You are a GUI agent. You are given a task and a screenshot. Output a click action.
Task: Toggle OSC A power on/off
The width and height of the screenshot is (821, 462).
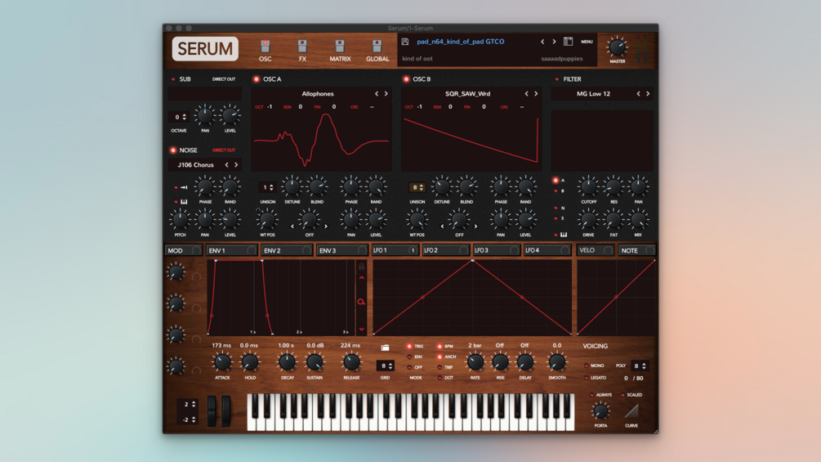coord(256,79)
